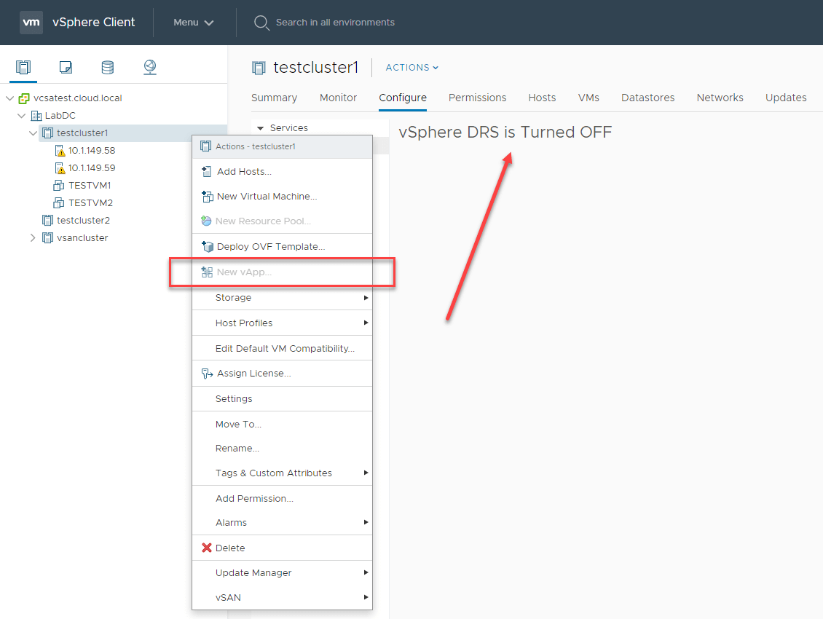
Task: Collapse the LabDC datacenter node
Action: (x=22, y=116)
